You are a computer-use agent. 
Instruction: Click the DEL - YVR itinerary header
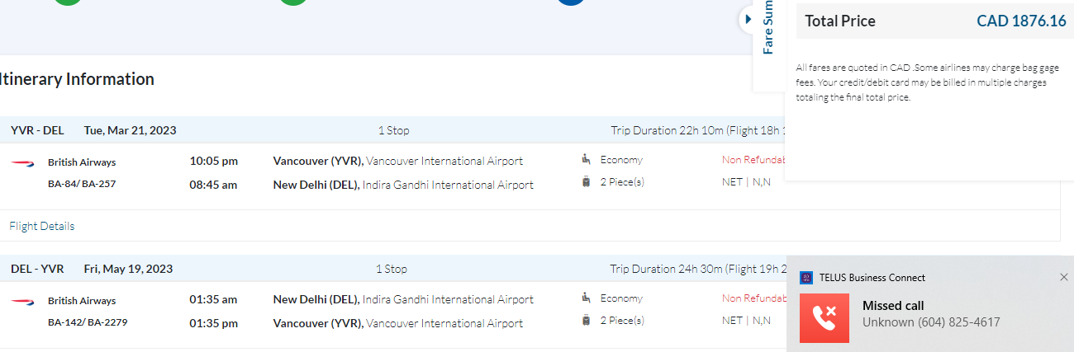[37, 269]
